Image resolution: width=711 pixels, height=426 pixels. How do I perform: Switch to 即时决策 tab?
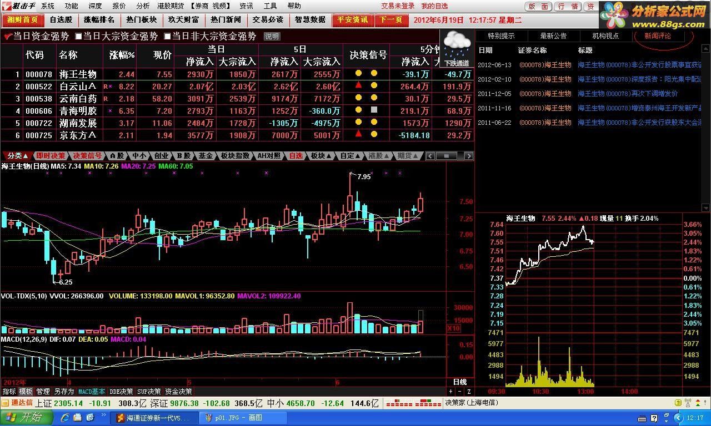click(51, 156)
